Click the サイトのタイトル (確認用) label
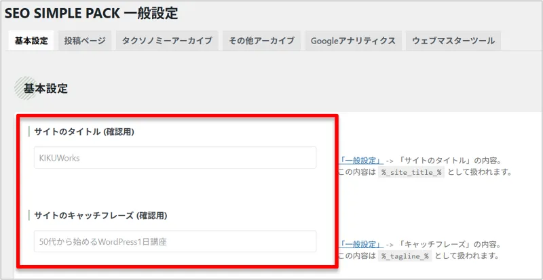543x280 pixels. (84, 132)
